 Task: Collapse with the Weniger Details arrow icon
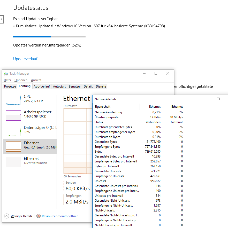click(x=6, y=216)
